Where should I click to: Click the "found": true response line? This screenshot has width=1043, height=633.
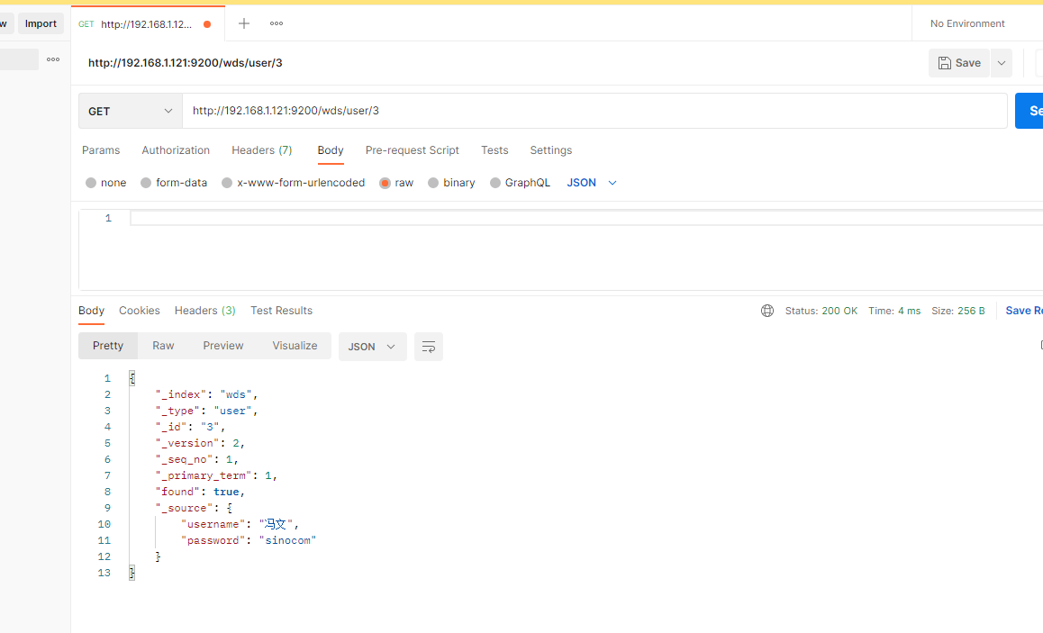click(200, 492)
